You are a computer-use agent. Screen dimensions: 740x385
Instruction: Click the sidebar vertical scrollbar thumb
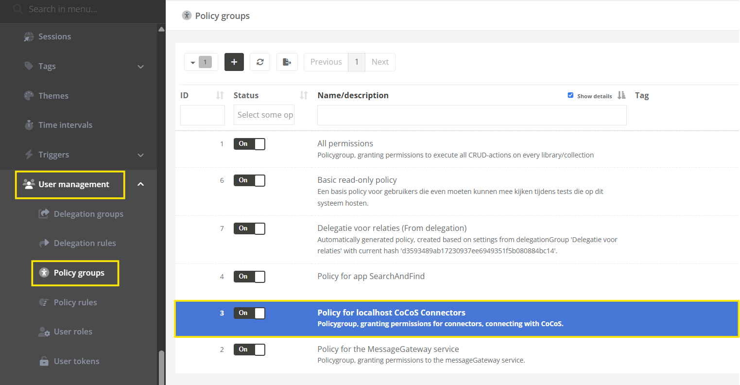coord(161,367)
